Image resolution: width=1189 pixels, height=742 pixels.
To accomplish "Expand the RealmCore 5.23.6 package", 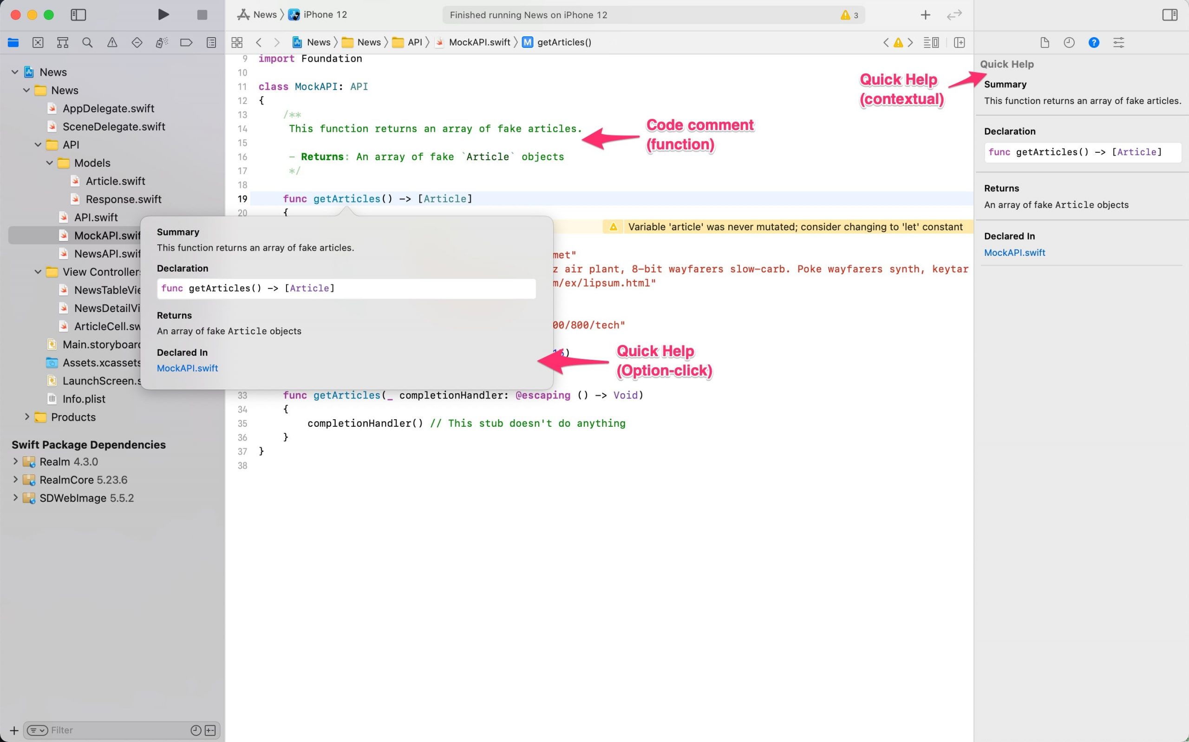I will click(x=15, y=480).
